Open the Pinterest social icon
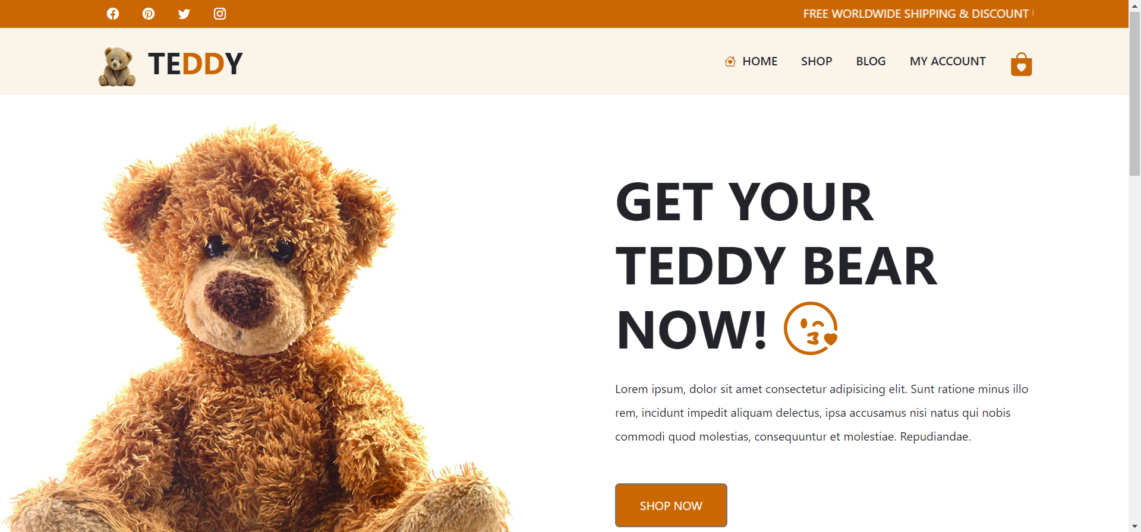The width and height of the screenshot is (1141, 532). click(x=149, y=14)
